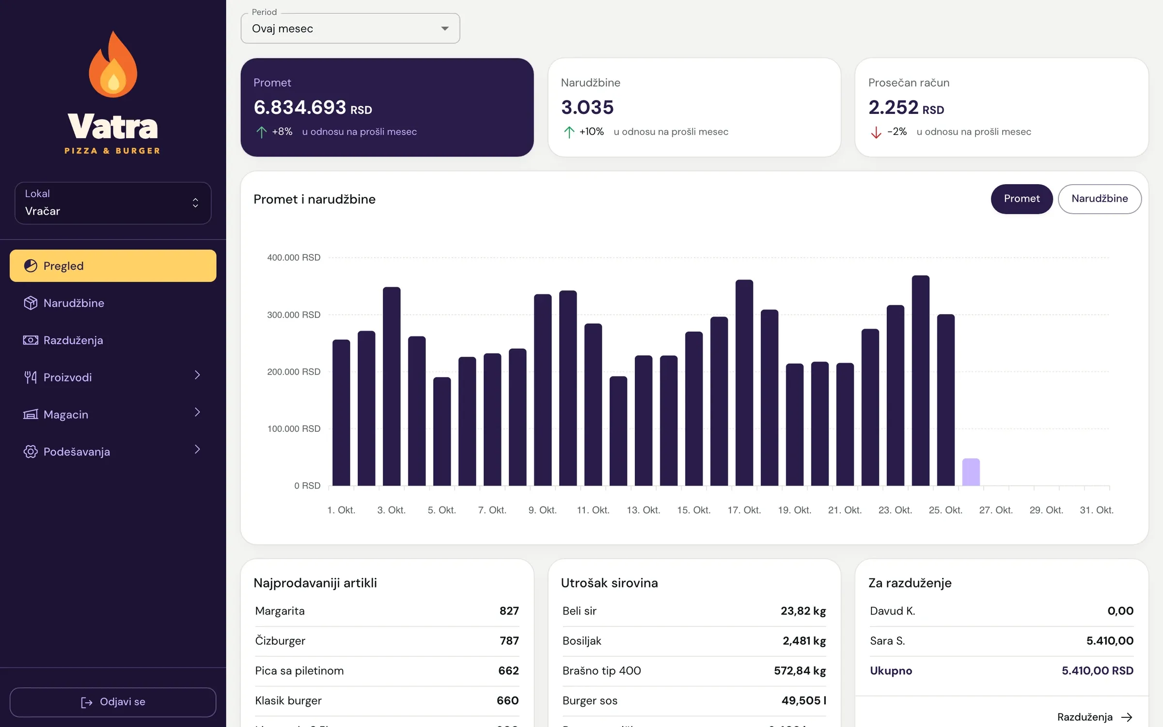Click the chart bar for 17. Okt.
The width and height of the screenshot is (1163, 727).
pyautogui.click(x=744, y=383)
